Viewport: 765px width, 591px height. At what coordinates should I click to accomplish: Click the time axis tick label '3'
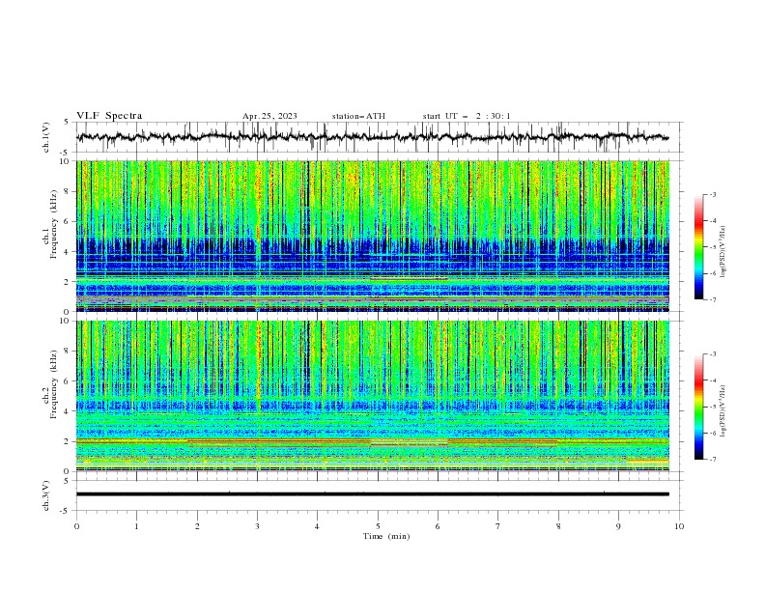pyautogui.click(x=257, y=526)
